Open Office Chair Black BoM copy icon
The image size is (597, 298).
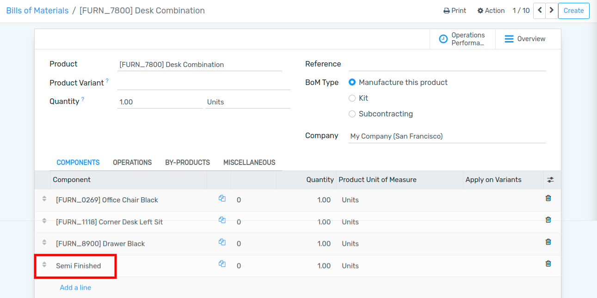coord(222,198)
